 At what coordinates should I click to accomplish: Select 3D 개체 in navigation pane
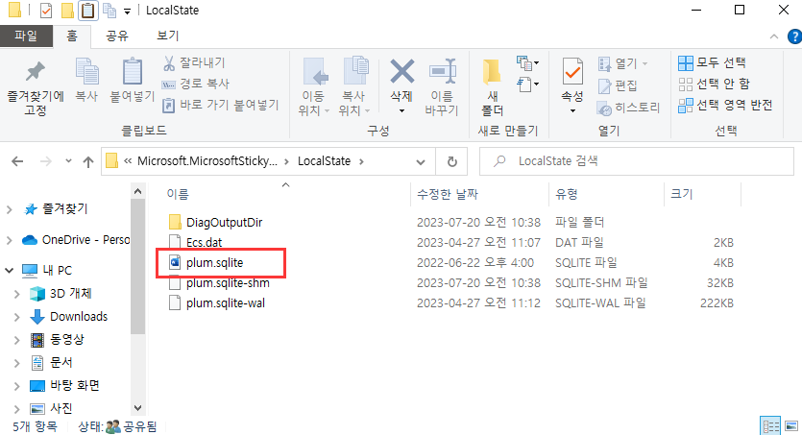70,294
